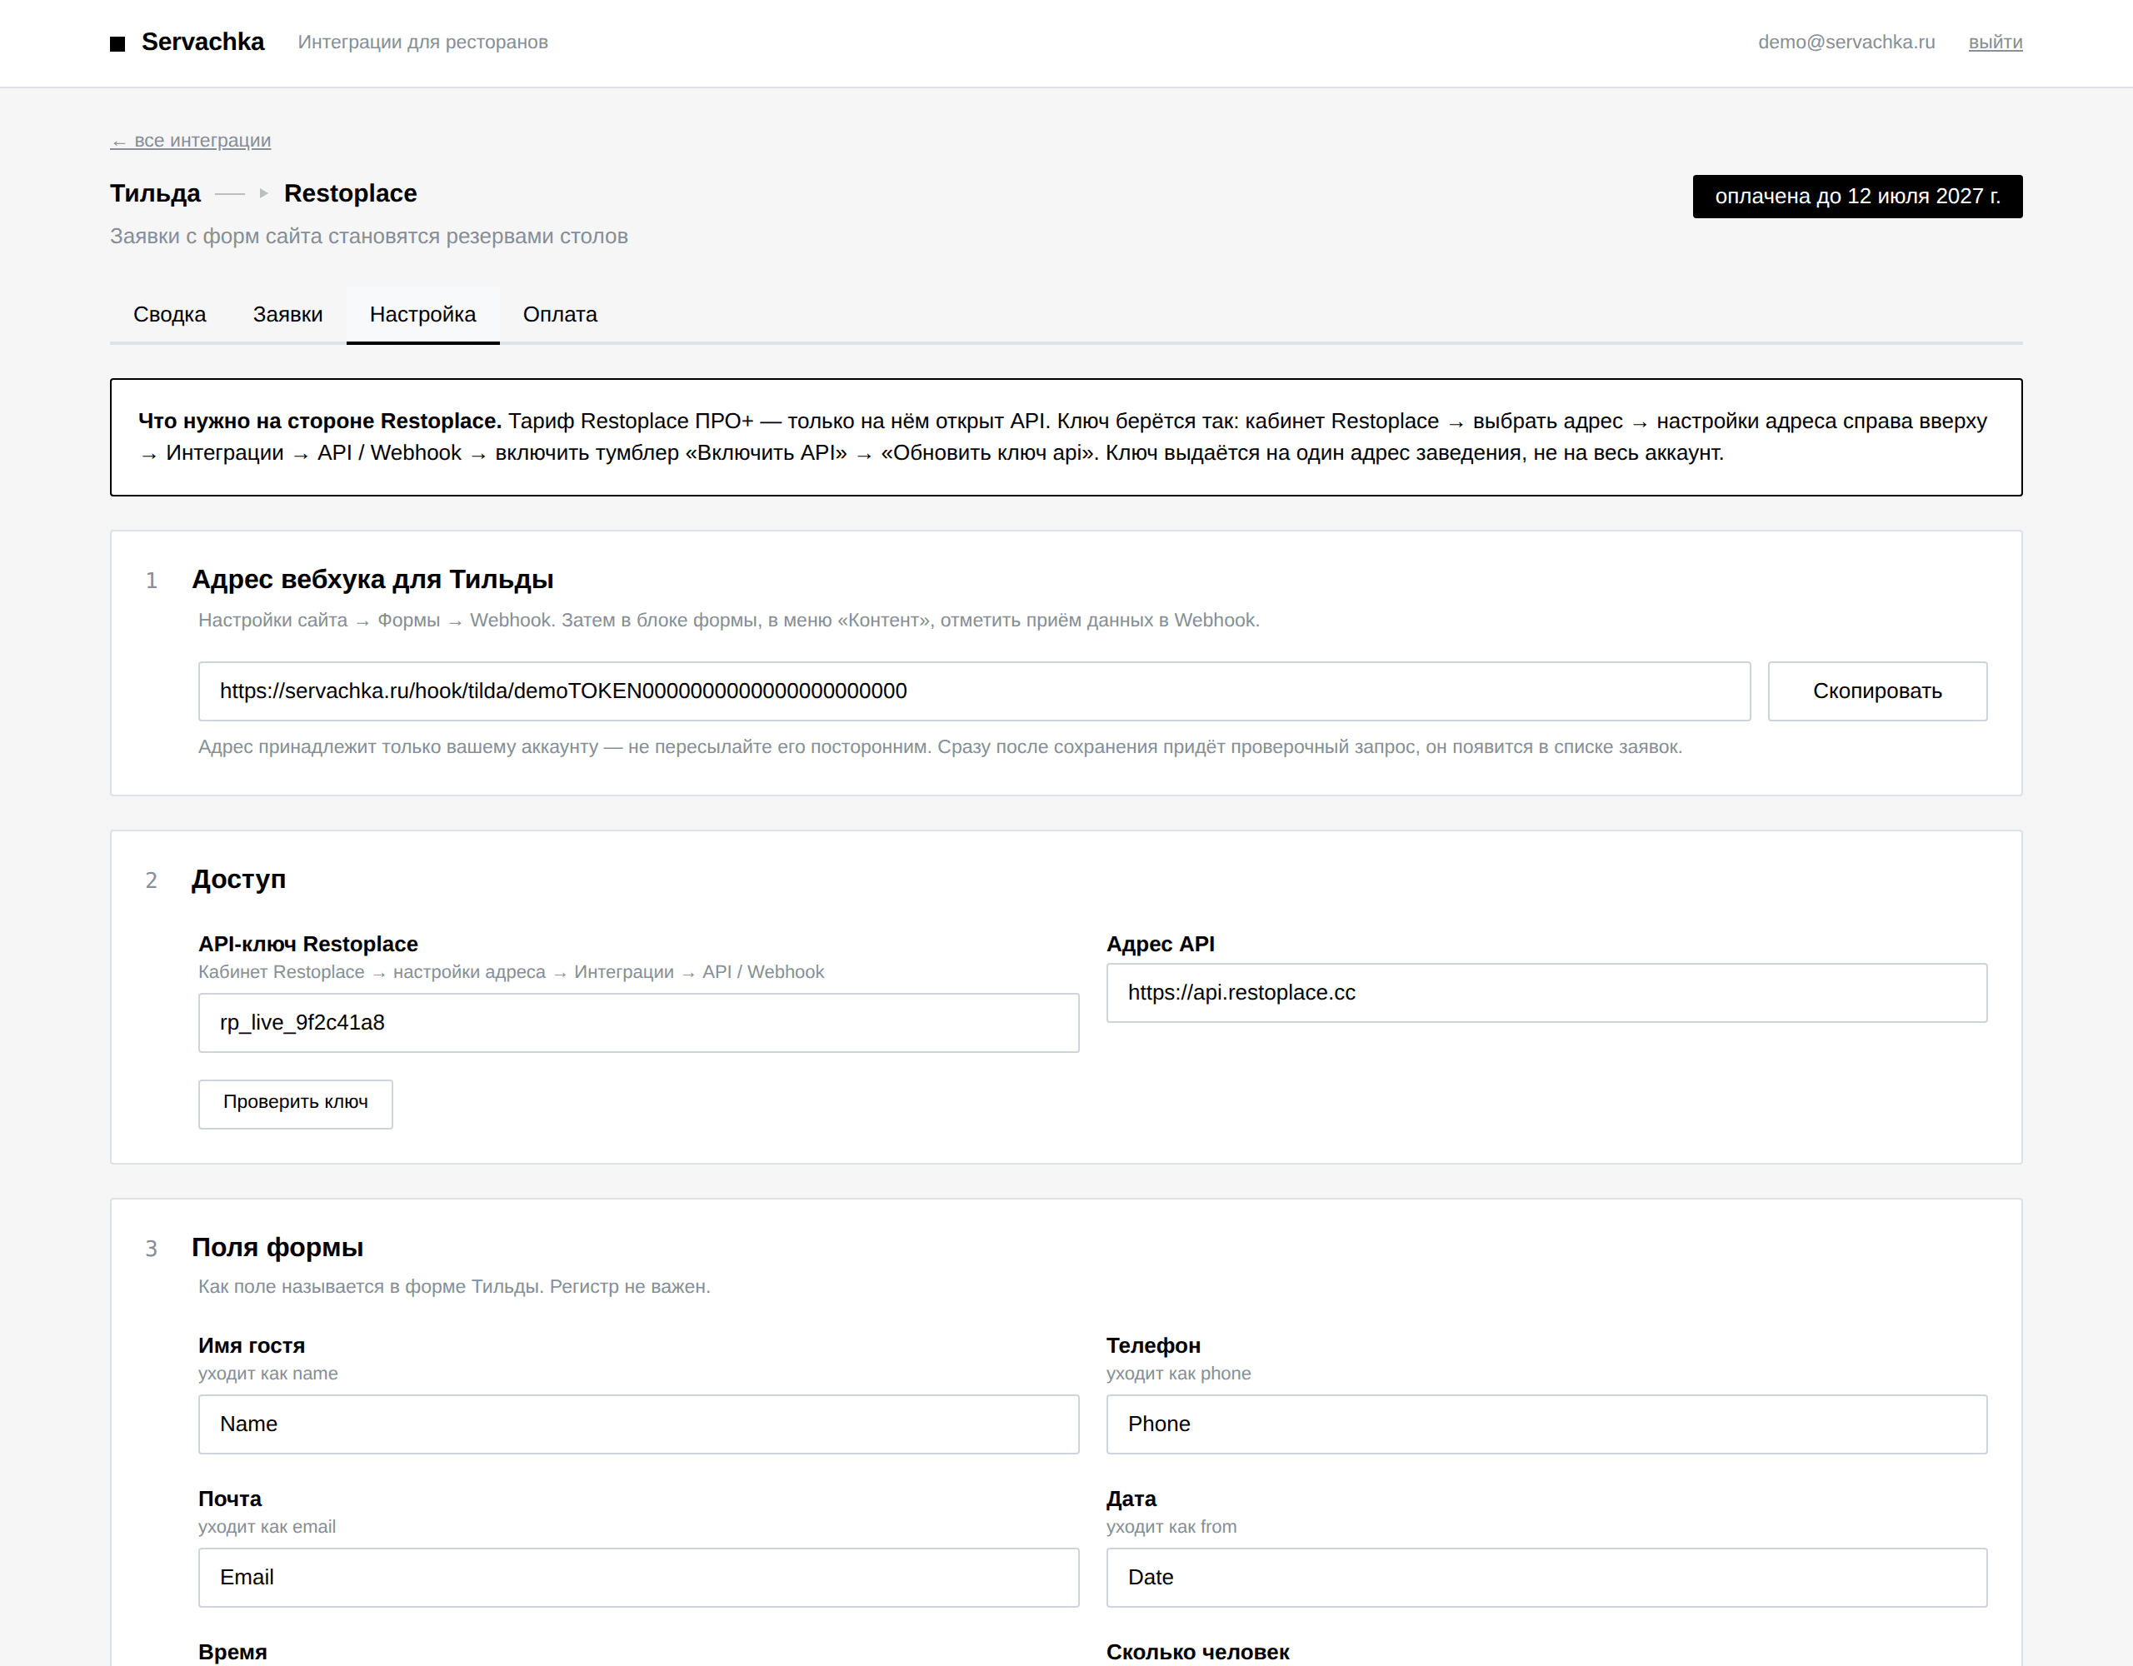Click the Дата field containing Date

(1546, 1577)
